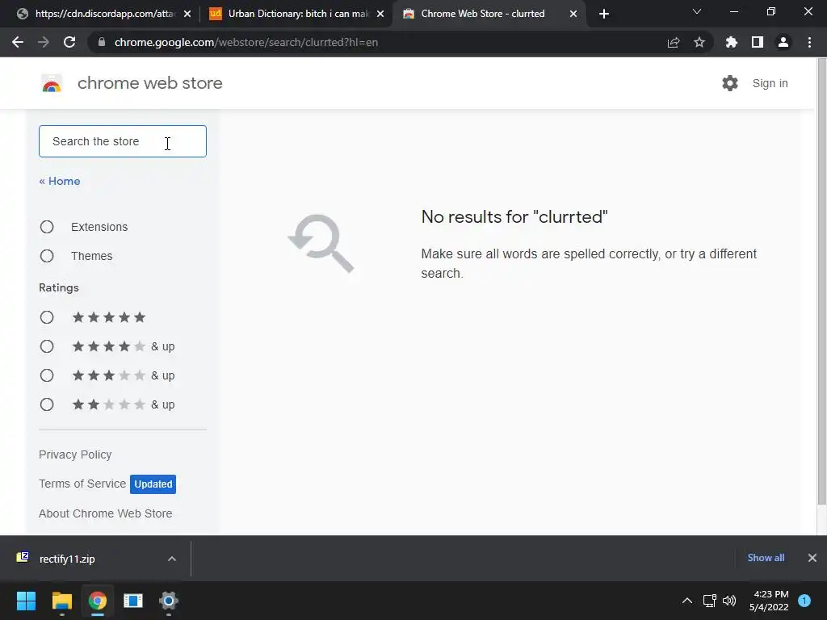Screen dimensions: 827x620
Task: Open the notification center badge
Action: coord(804,601)
